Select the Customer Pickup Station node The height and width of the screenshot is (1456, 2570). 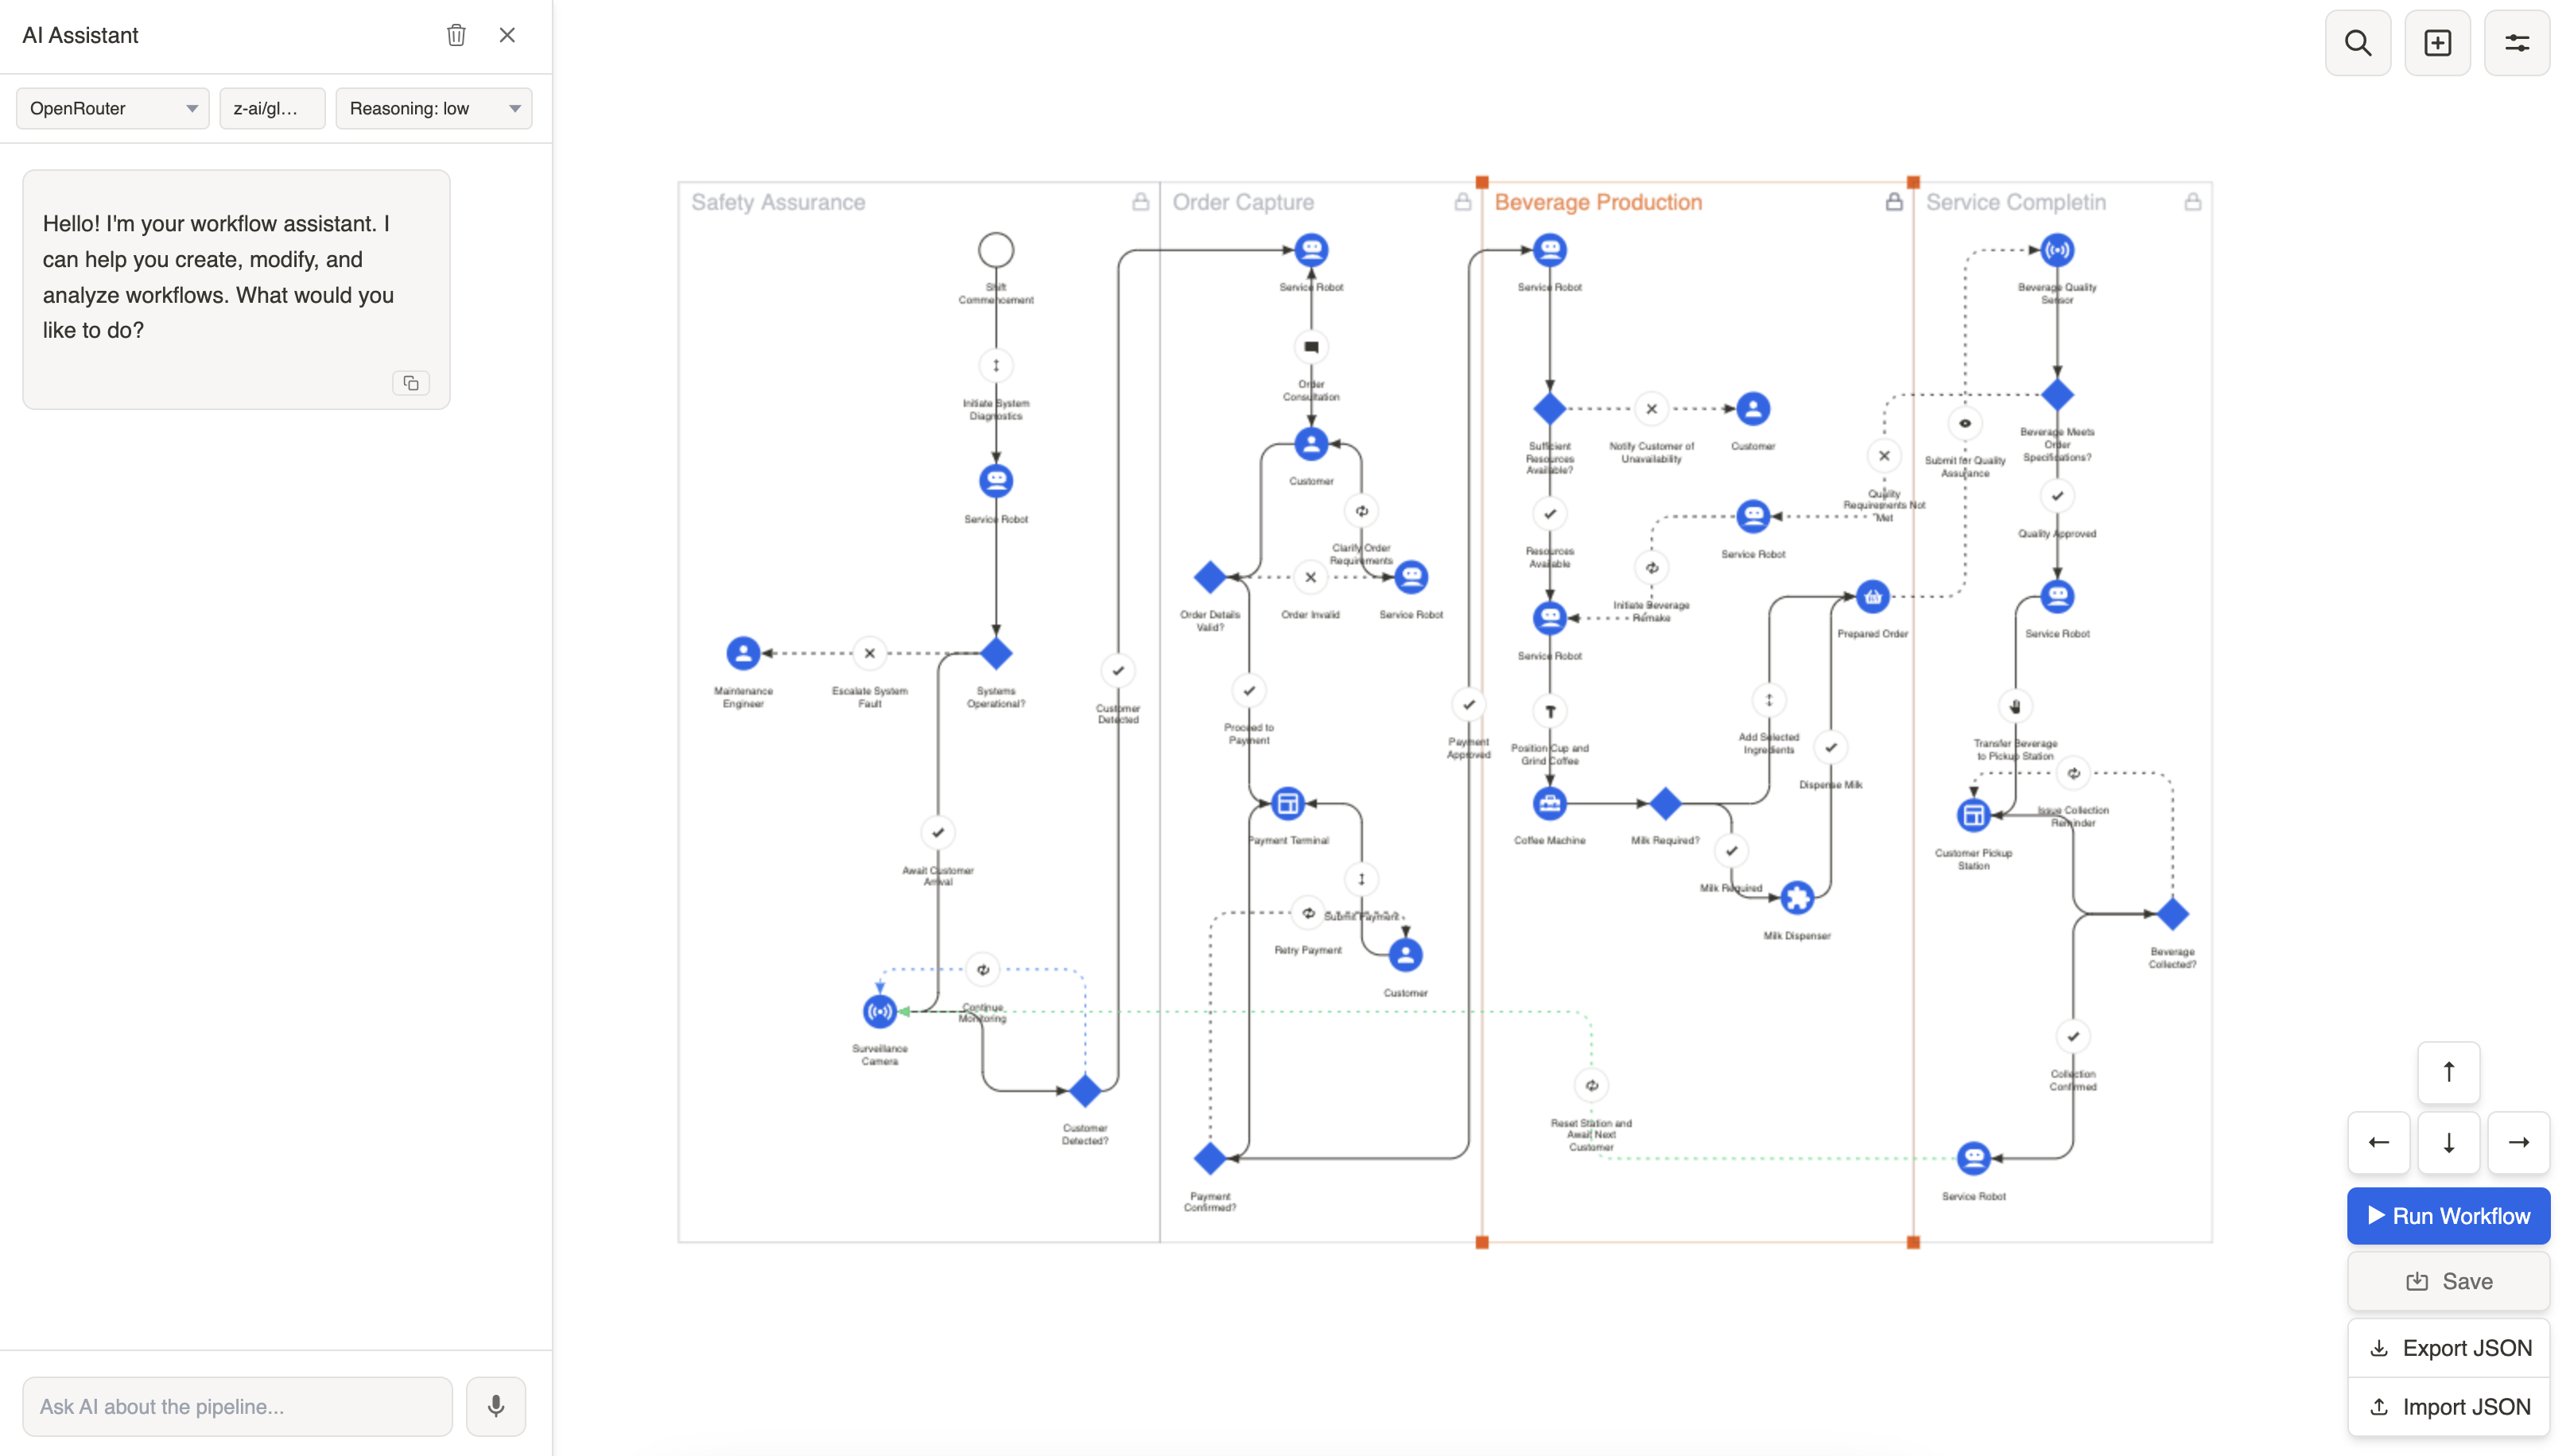(1973, 816)
